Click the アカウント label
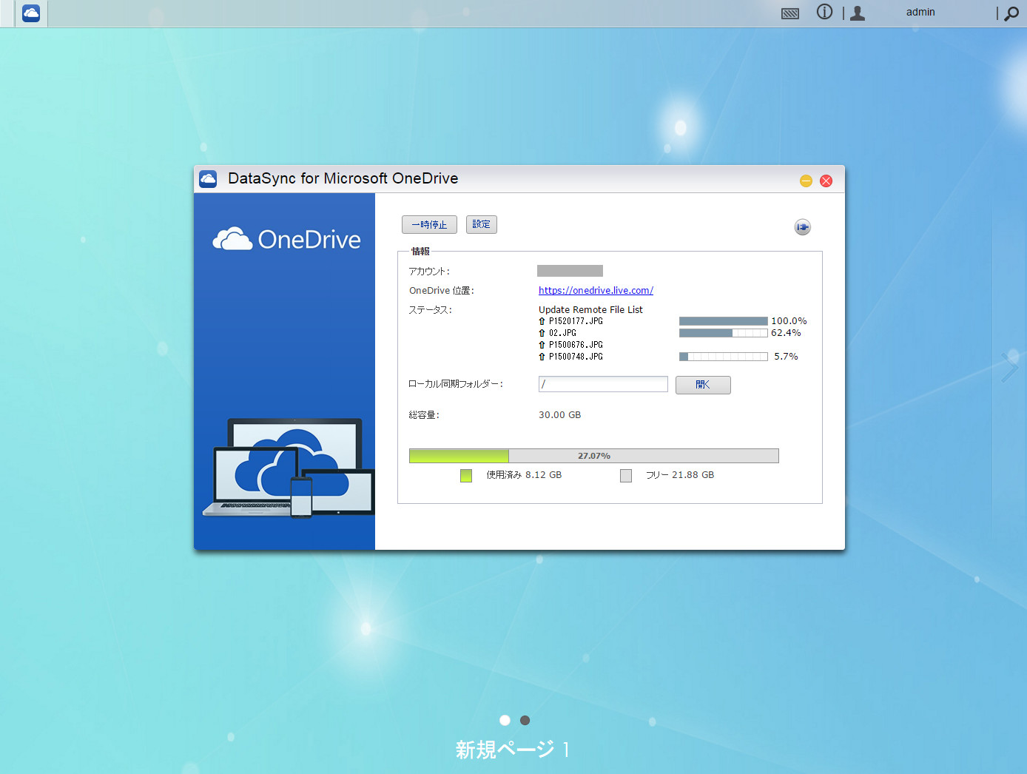The image size is (1027, 774). [429, 272]
